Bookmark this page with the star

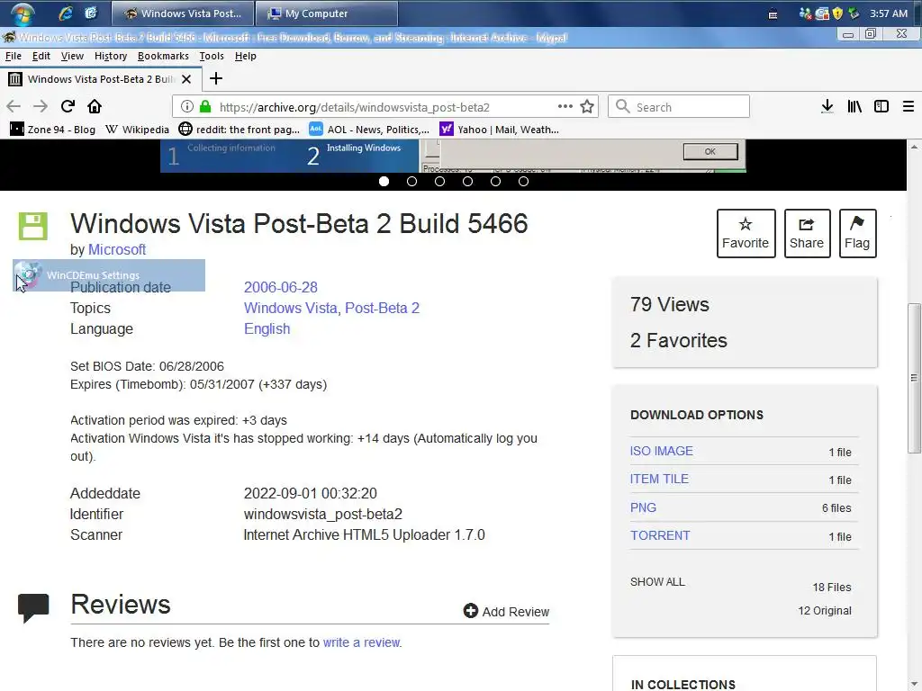587,106
